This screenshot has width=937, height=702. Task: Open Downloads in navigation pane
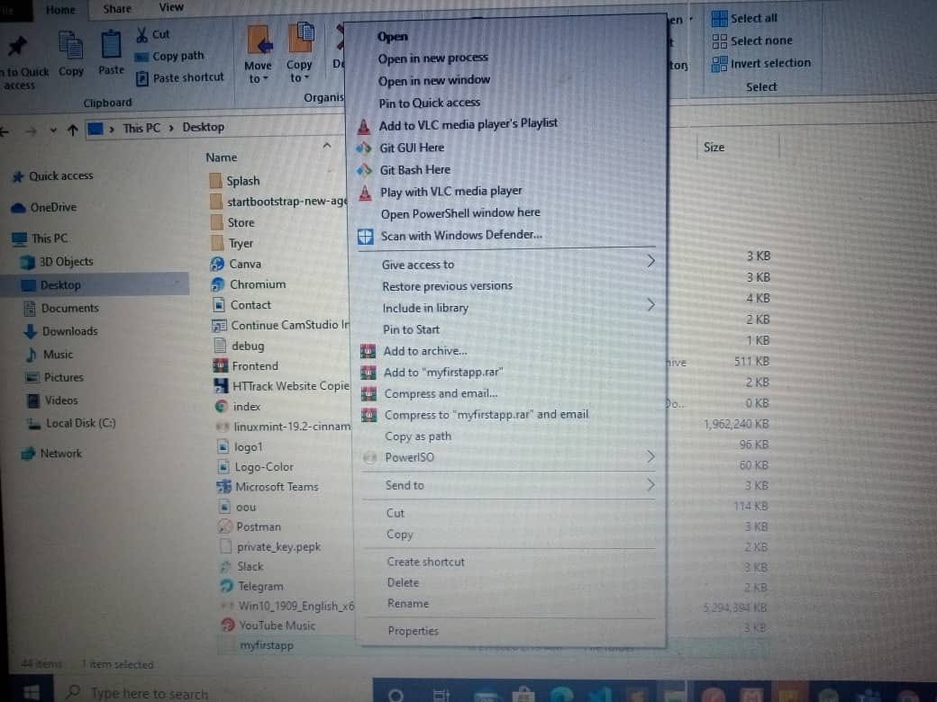click(x=61, y=331)
